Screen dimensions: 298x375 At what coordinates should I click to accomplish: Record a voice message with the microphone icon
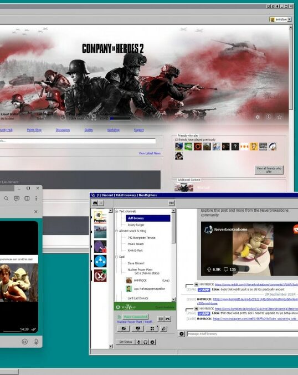[36, 342]
